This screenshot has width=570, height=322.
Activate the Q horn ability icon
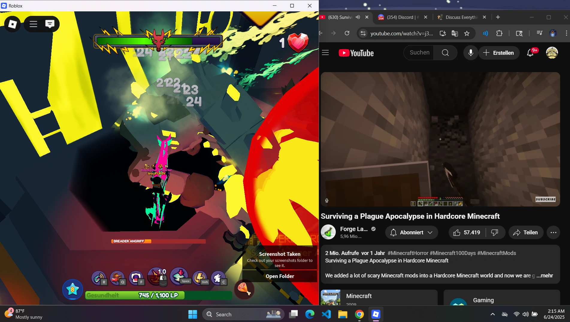[x=118, y=277]
